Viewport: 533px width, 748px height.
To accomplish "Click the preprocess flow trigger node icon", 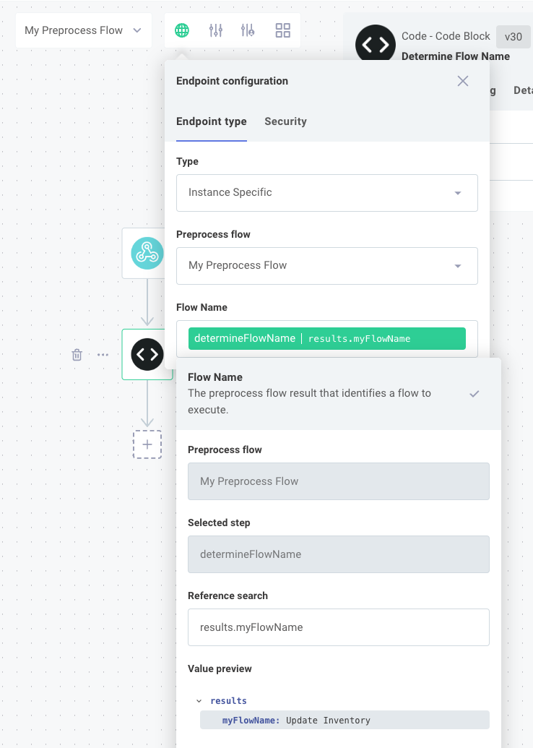I will point(147,254).
